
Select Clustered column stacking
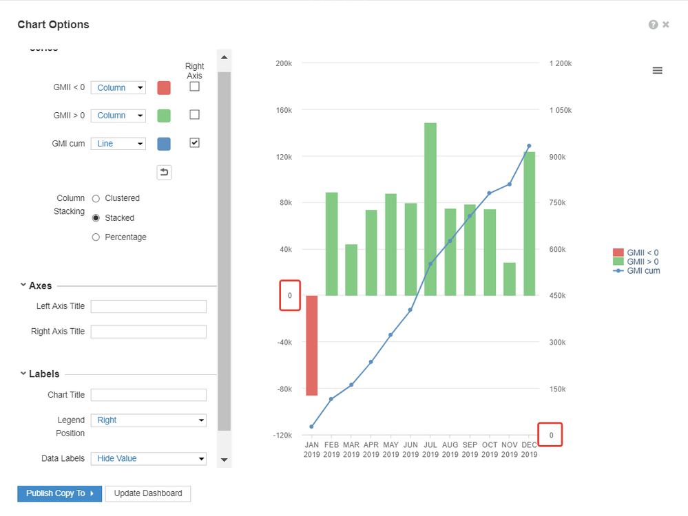pos(96,199)
